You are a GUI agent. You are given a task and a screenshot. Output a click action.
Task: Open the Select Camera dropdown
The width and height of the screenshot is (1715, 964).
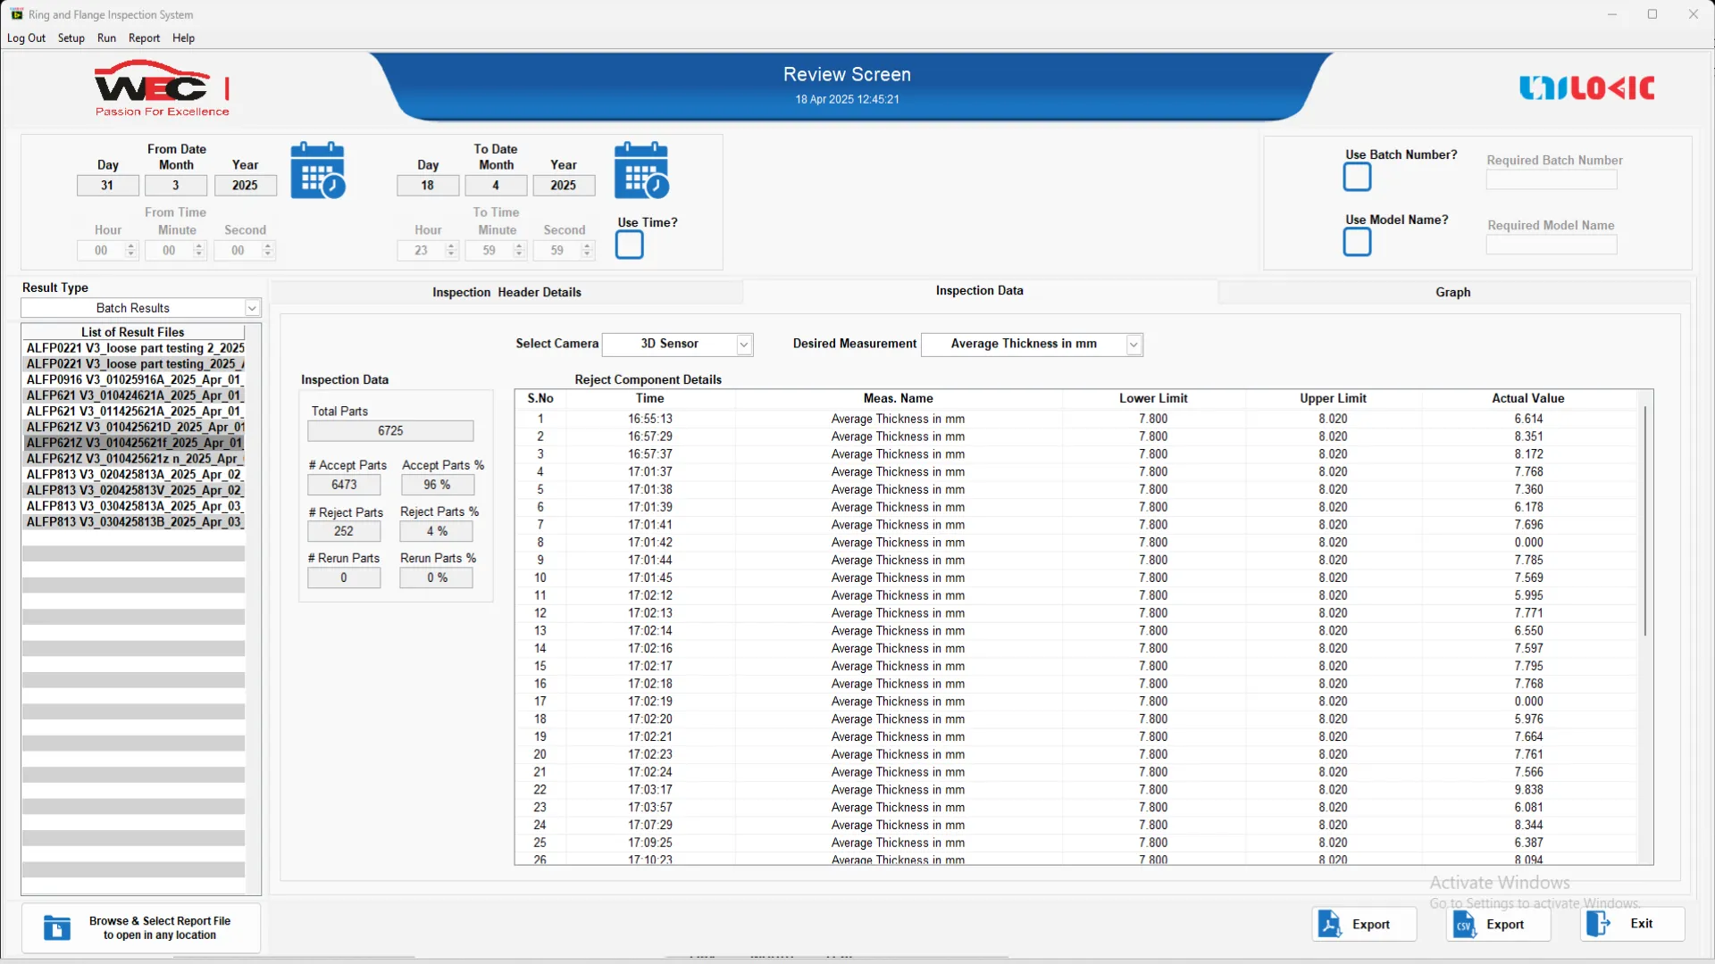point(743,345)
